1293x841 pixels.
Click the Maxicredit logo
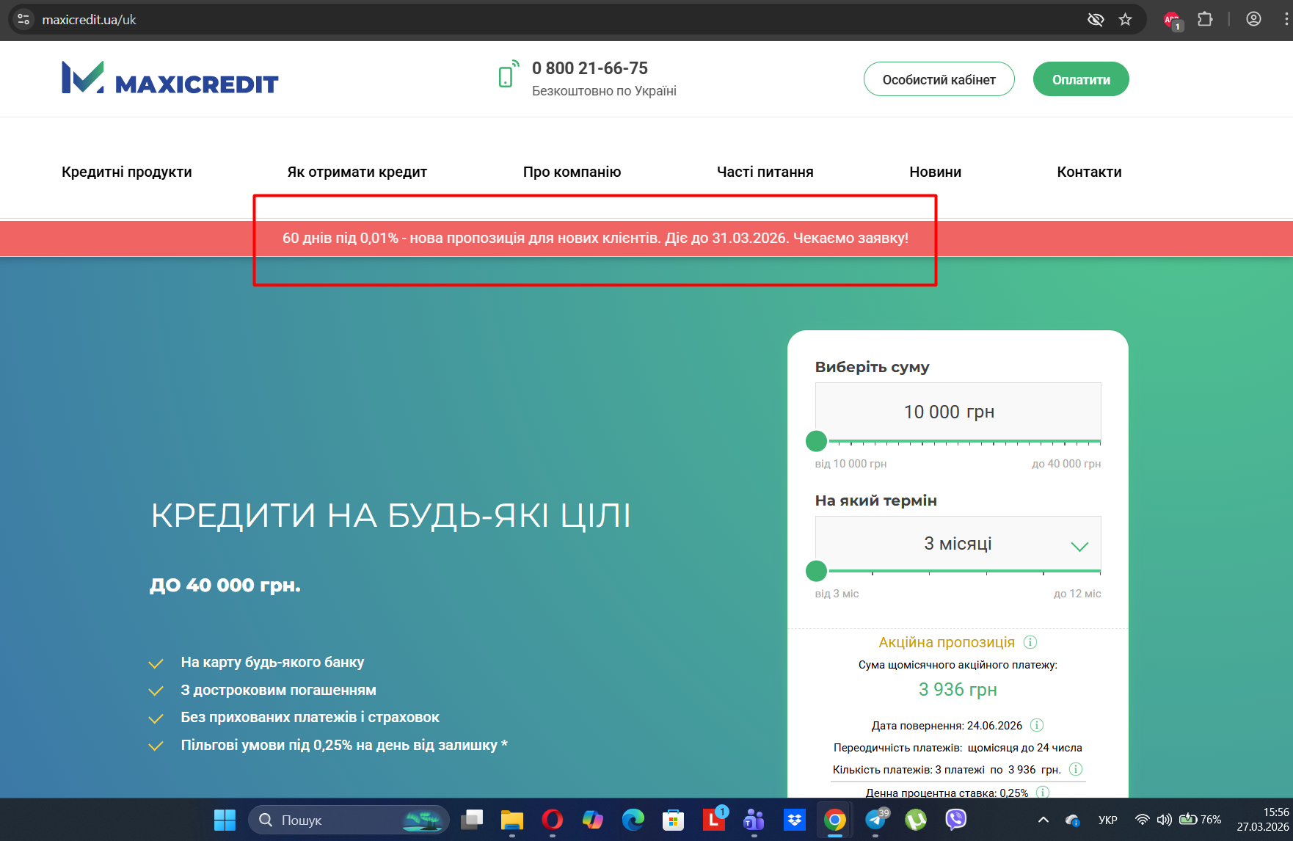[x=170, y=78]
